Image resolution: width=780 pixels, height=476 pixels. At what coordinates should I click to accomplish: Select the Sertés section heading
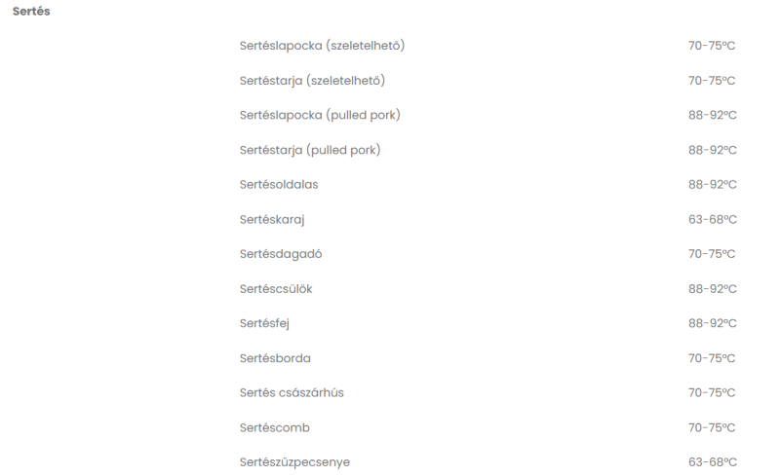(x=31, y=11)
